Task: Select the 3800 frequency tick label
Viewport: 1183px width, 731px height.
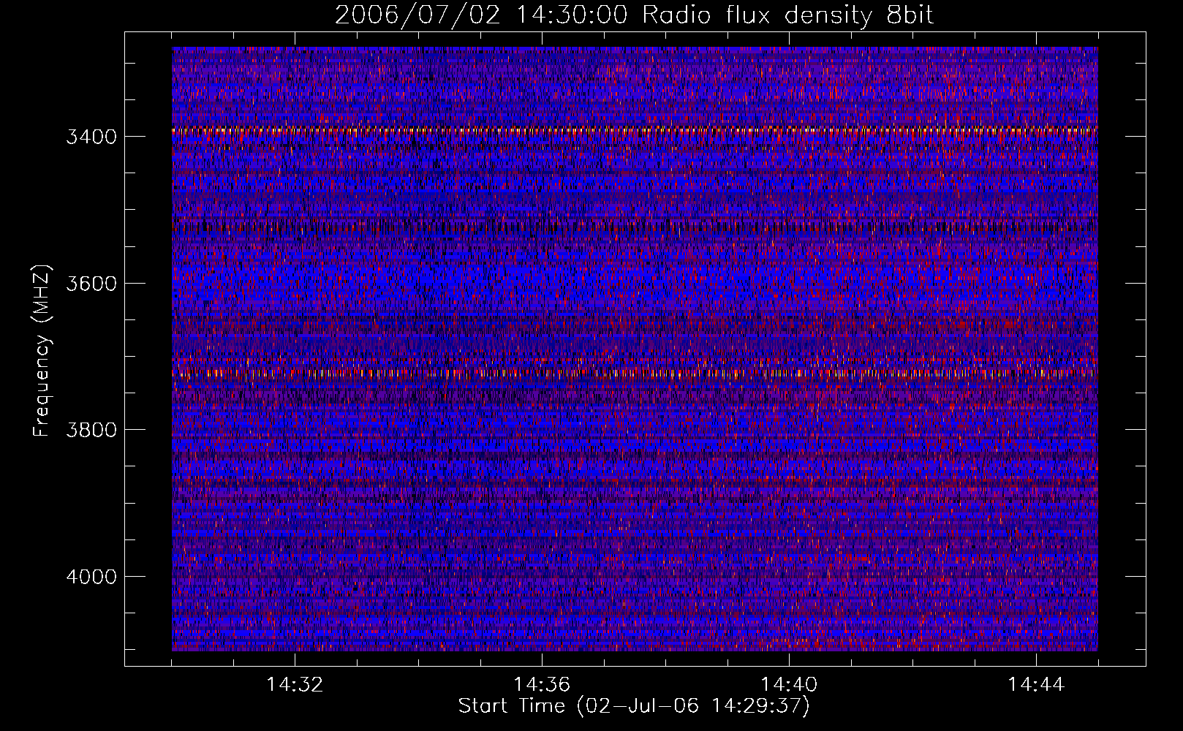Action: coord(91,430)
